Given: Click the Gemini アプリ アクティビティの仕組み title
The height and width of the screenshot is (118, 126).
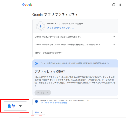Looking at the screenshot, I should pyautogui.click(x=65, y=24).
